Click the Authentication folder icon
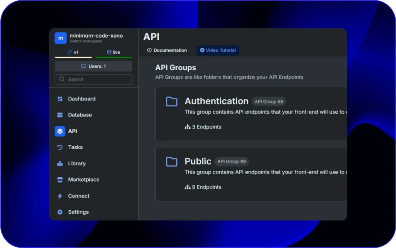Image resolution: width=396 pixels, height=248 pixels. (172, 102)
